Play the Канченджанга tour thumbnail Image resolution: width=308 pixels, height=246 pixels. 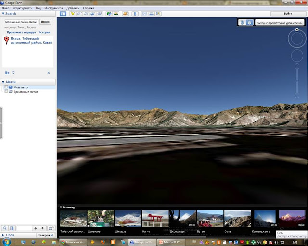(x=265, y=219)
